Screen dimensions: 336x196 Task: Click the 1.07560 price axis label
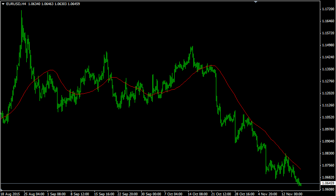(x=328, y=165)
